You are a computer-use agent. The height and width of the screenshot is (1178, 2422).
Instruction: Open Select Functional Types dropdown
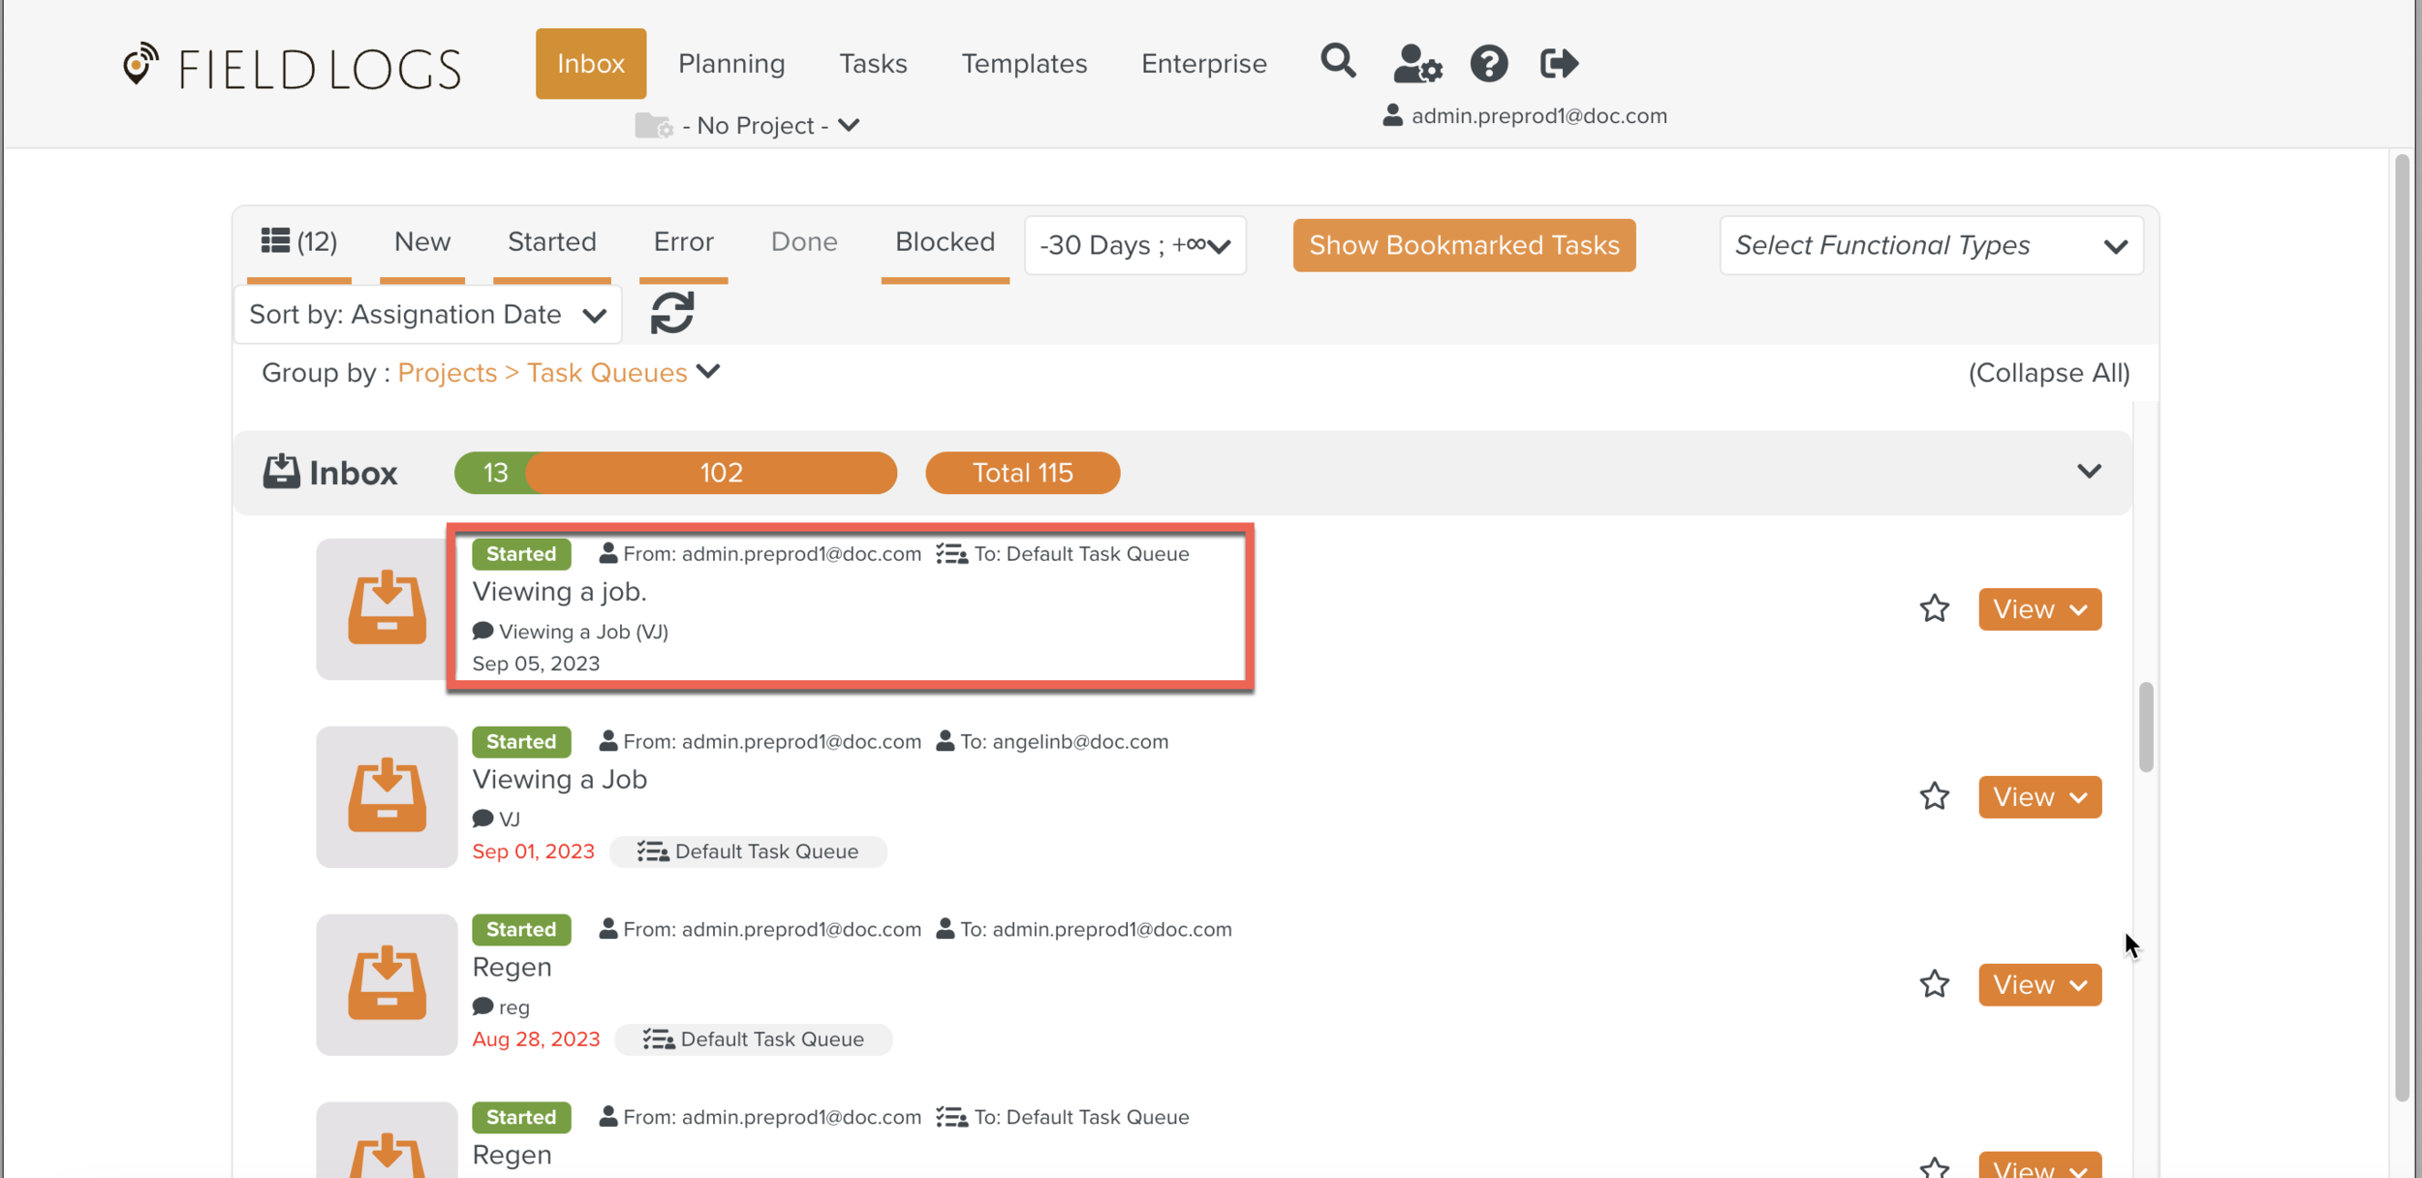coord(1930,246)
